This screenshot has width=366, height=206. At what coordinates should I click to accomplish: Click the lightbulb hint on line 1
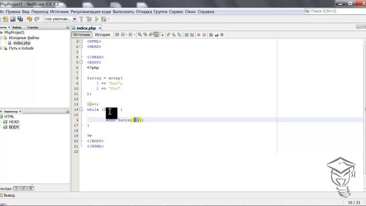[77, 41]
